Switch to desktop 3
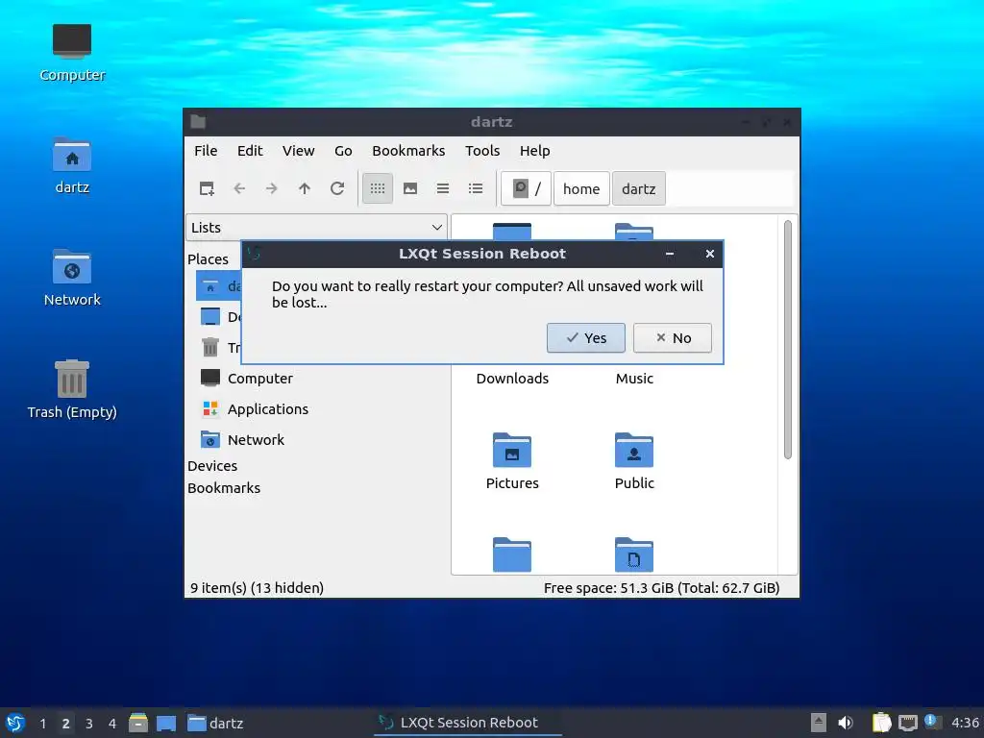Screen dimensions: 984x738 coord(89,723)
